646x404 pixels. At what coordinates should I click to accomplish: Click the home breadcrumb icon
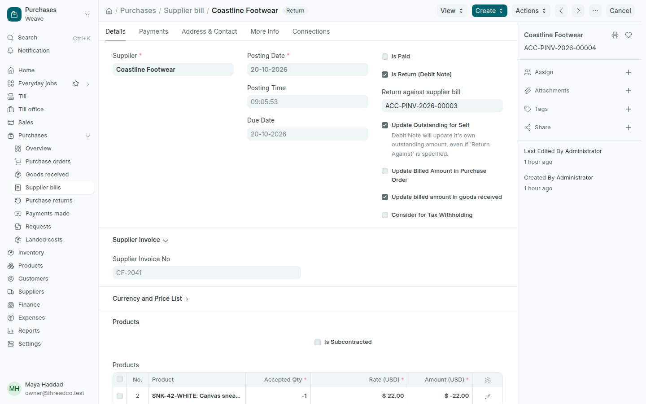pos(109,11)
